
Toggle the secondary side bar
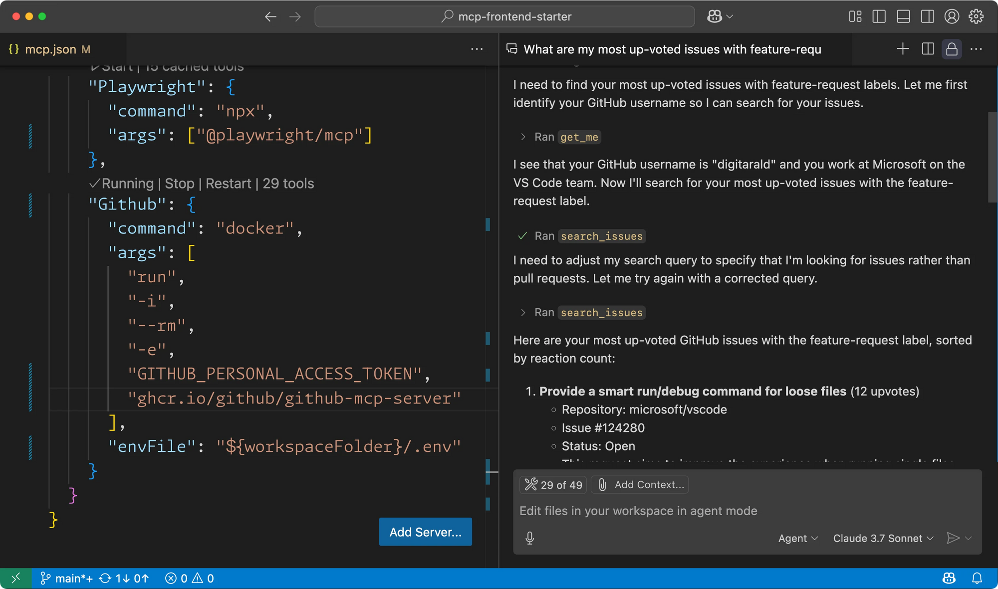tap(928, 16)
